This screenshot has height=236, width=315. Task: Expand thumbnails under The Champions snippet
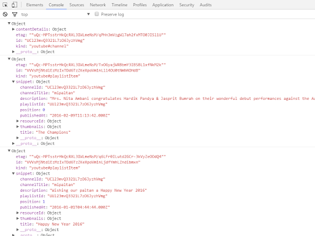click(x=18, y=126)
